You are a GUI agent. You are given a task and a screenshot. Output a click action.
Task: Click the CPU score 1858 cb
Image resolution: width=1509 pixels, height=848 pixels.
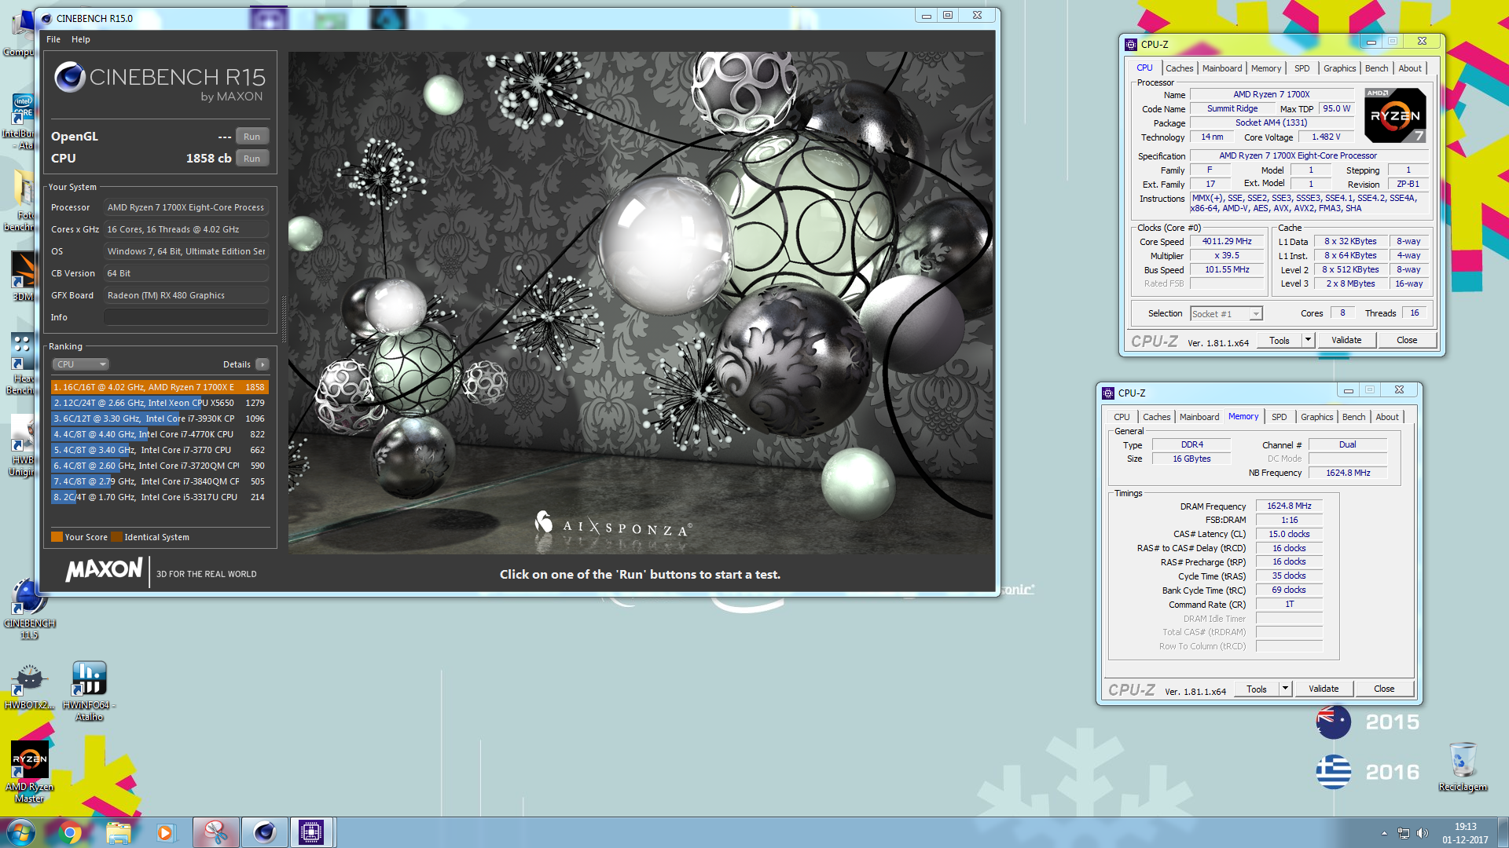[208, 159]
